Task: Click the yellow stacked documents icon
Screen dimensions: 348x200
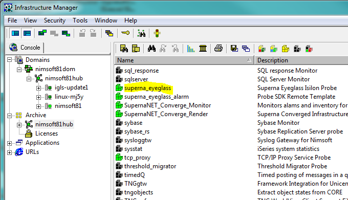Action: pos(136,48)
